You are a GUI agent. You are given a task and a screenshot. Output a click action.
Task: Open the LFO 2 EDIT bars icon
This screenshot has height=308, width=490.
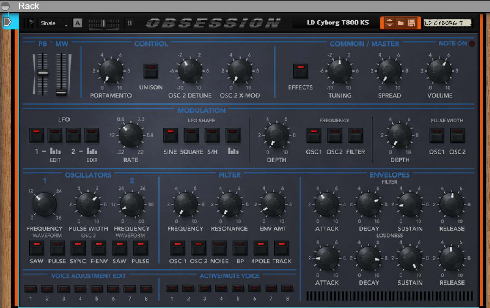tap(92, 151)
